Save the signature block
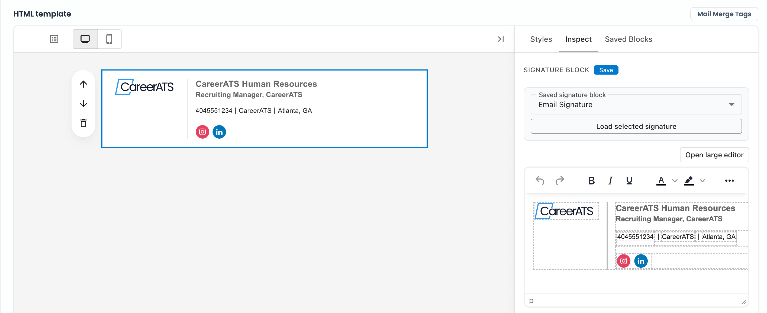767x313 pixels. click(x=606, y=70)
